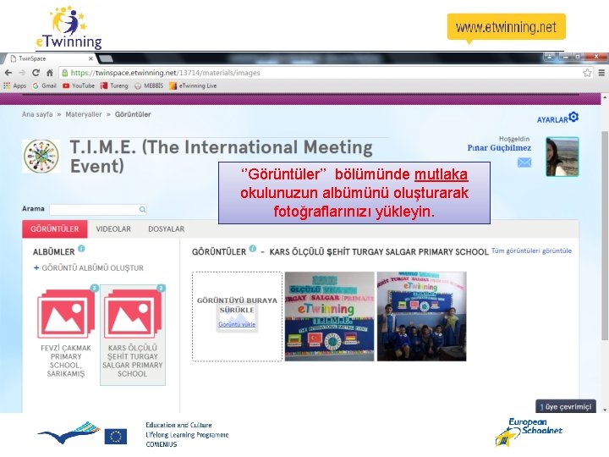Image resolution: width=609 pixels, height=457 pixels.
Task: Go to Ana sayfa breadcrumb
Action: 37,114
